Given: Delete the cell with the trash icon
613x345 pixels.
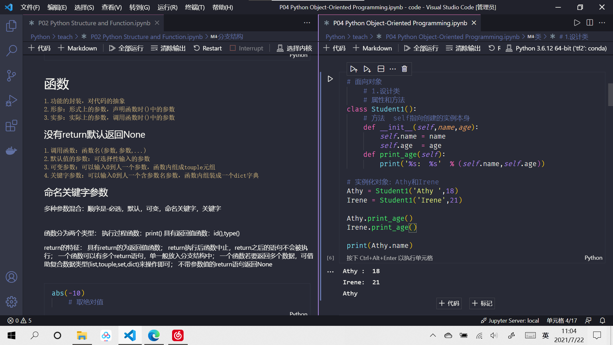Looking at the screenshot, I should pyautogui.click(x=404, y=69).
